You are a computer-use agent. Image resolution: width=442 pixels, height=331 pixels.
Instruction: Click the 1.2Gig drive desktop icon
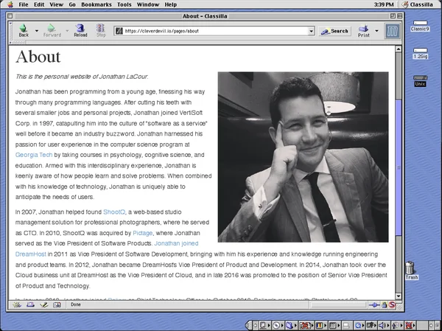point(421,52)
